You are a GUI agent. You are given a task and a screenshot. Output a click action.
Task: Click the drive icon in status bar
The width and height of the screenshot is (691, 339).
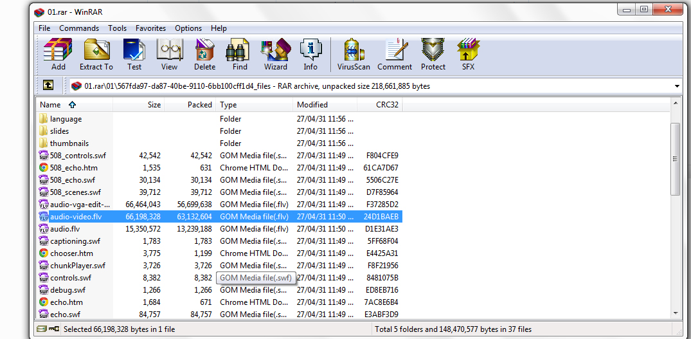point(41,329)
